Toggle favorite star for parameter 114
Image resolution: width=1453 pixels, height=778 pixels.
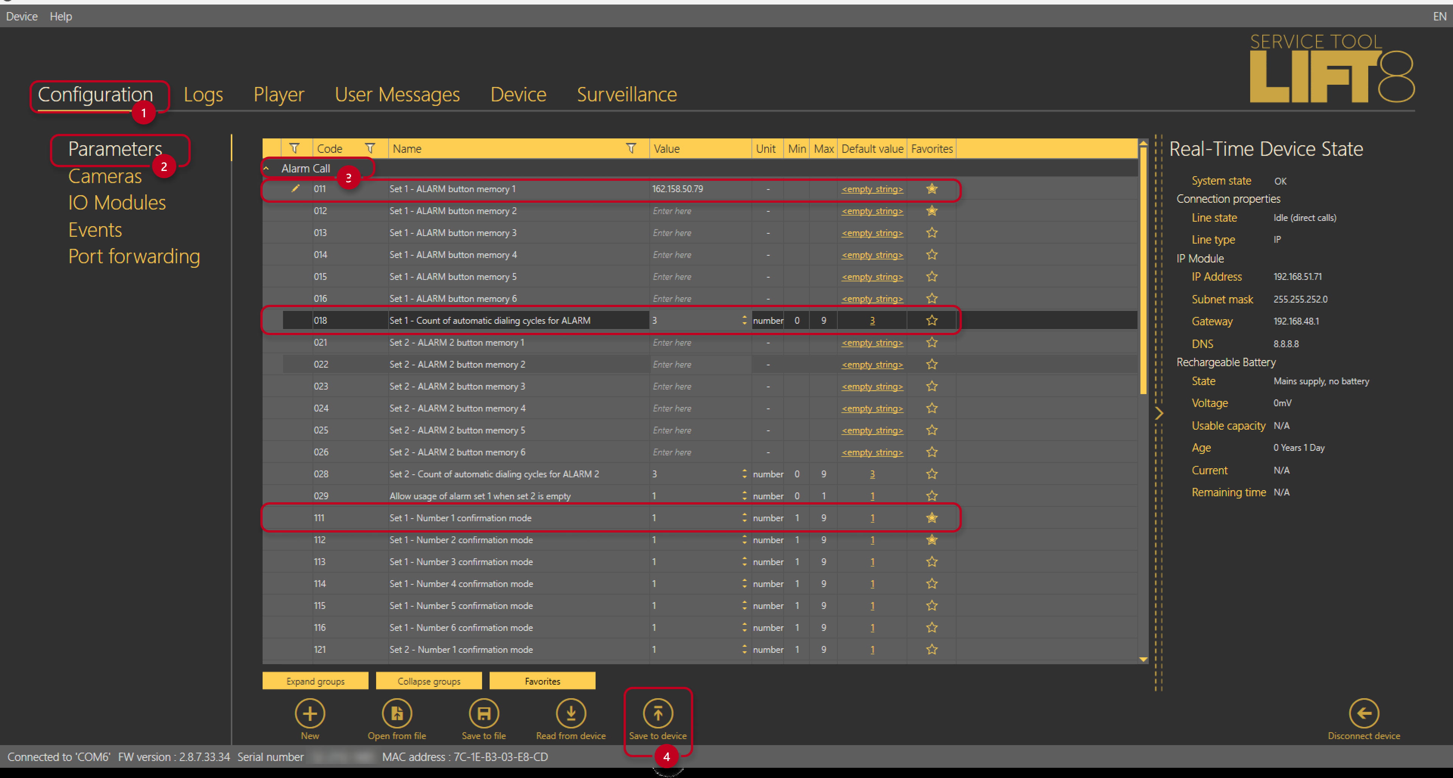(x=932, y=584)
